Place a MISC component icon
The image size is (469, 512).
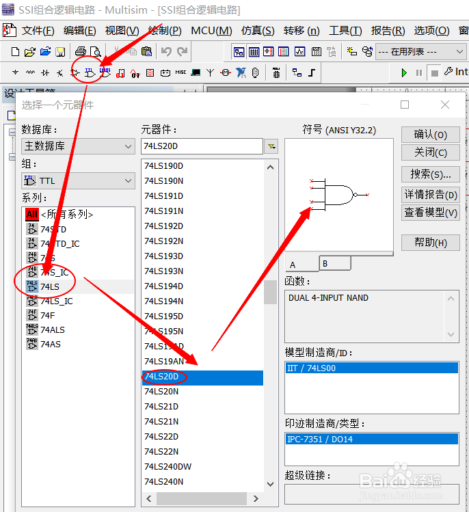tap(180, 72)
